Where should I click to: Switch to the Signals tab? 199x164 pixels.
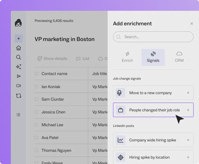point(153,57)
